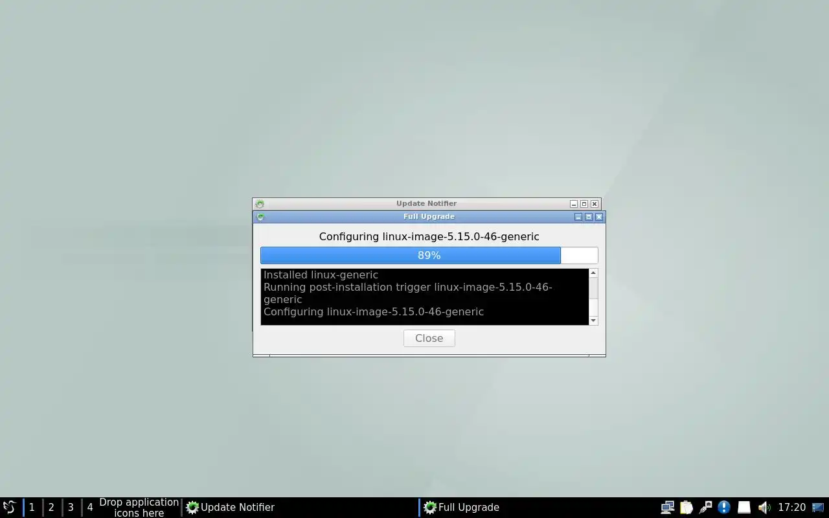Close the Update Notifier window
This screenshot has width=829, height=518.
tap(595, 204)
